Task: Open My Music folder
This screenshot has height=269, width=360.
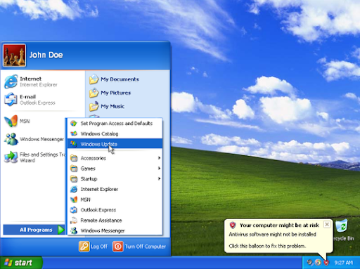Action: click(x=107, y=106)
